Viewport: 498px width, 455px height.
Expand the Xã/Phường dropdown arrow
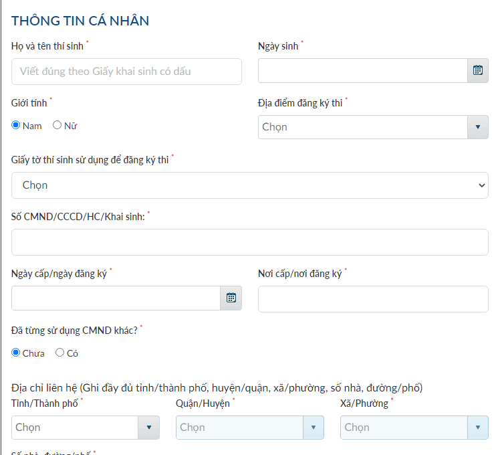click(478, 428)
